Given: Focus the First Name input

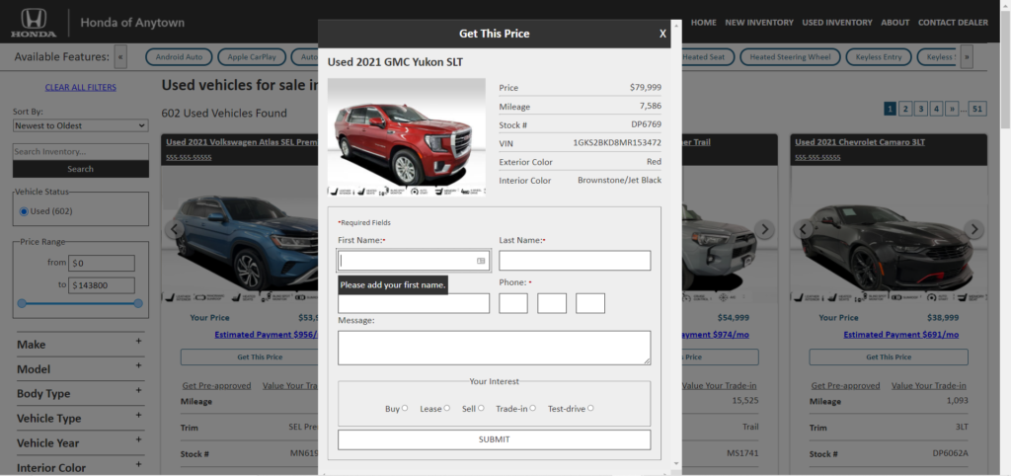Looking at the screenshot, I should click(414, 261).
